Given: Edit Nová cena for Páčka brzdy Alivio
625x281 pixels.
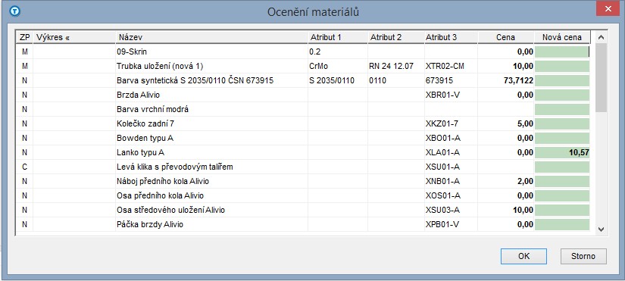Looking at the screenshot, I should tap(562, 224).
